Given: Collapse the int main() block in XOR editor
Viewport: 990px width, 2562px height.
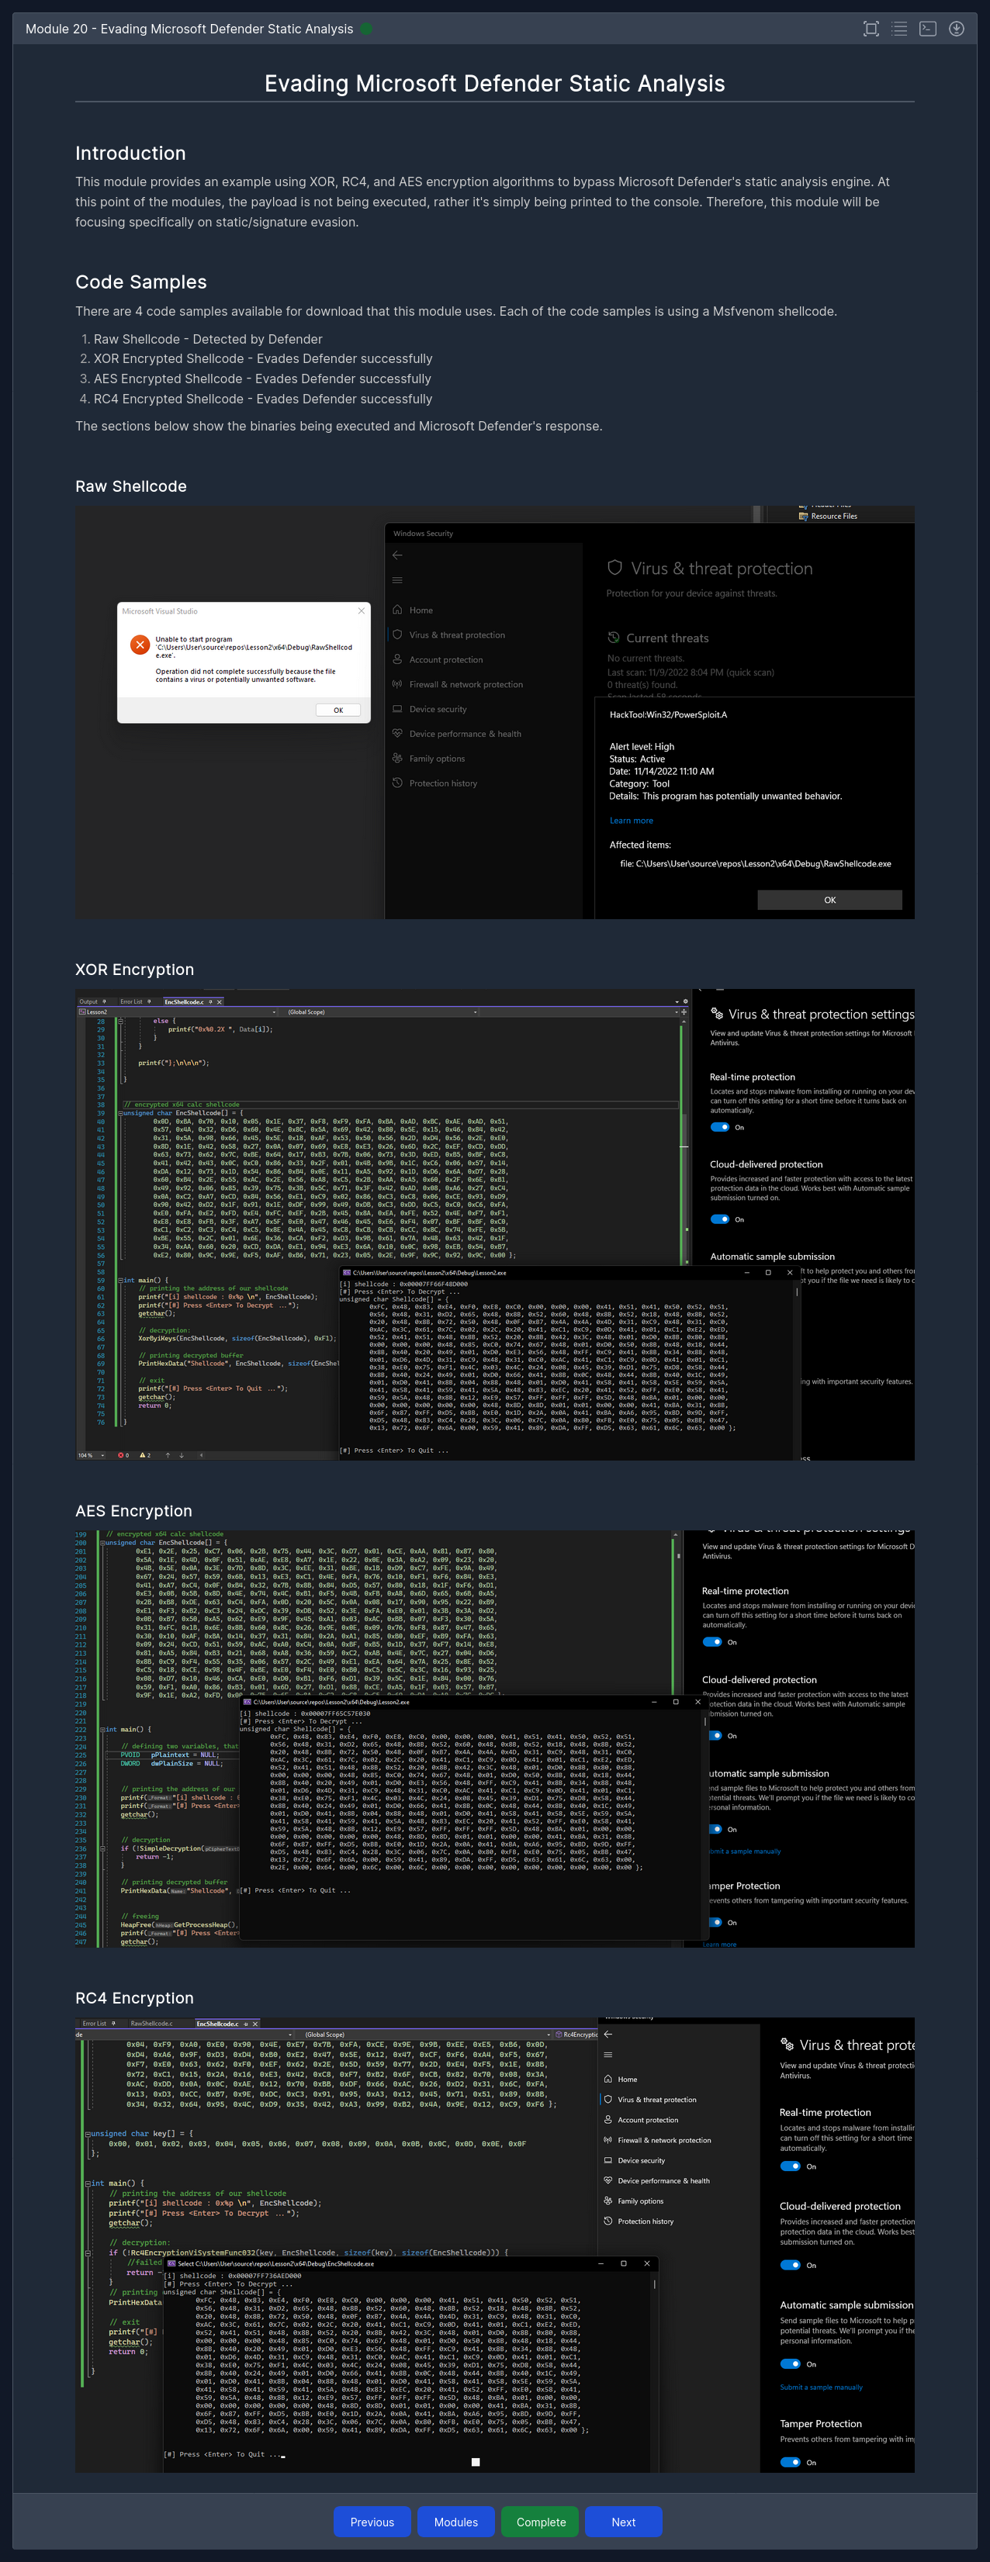Looking at the screenshot, I should [120, 1280].
